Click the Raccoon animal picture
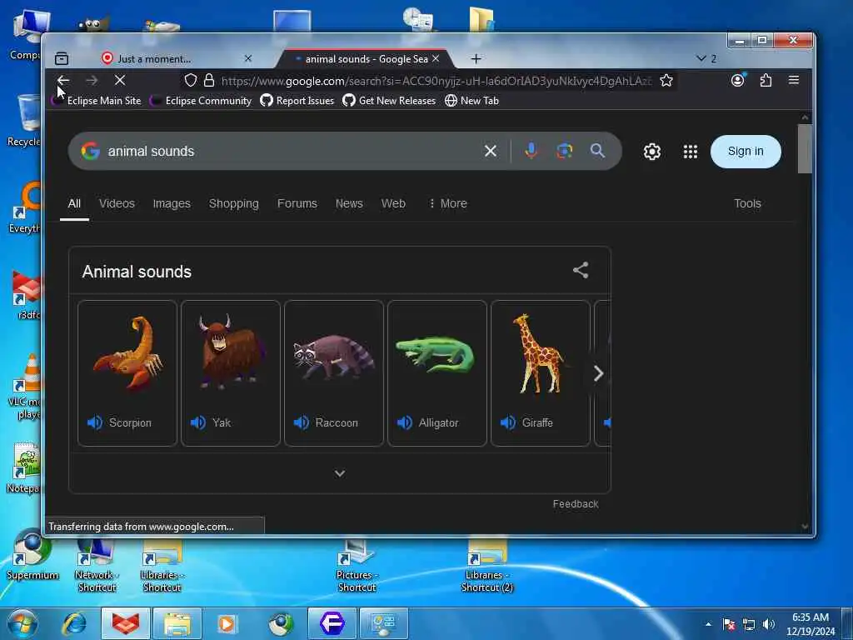 click(x=333, y=357)
